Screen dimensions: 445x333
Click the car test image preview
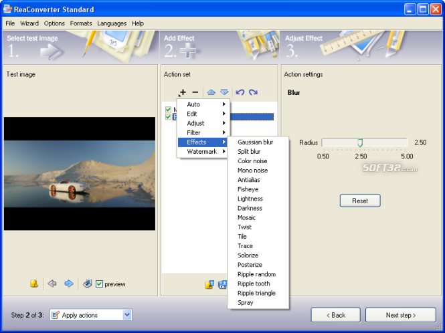point(80,174)
